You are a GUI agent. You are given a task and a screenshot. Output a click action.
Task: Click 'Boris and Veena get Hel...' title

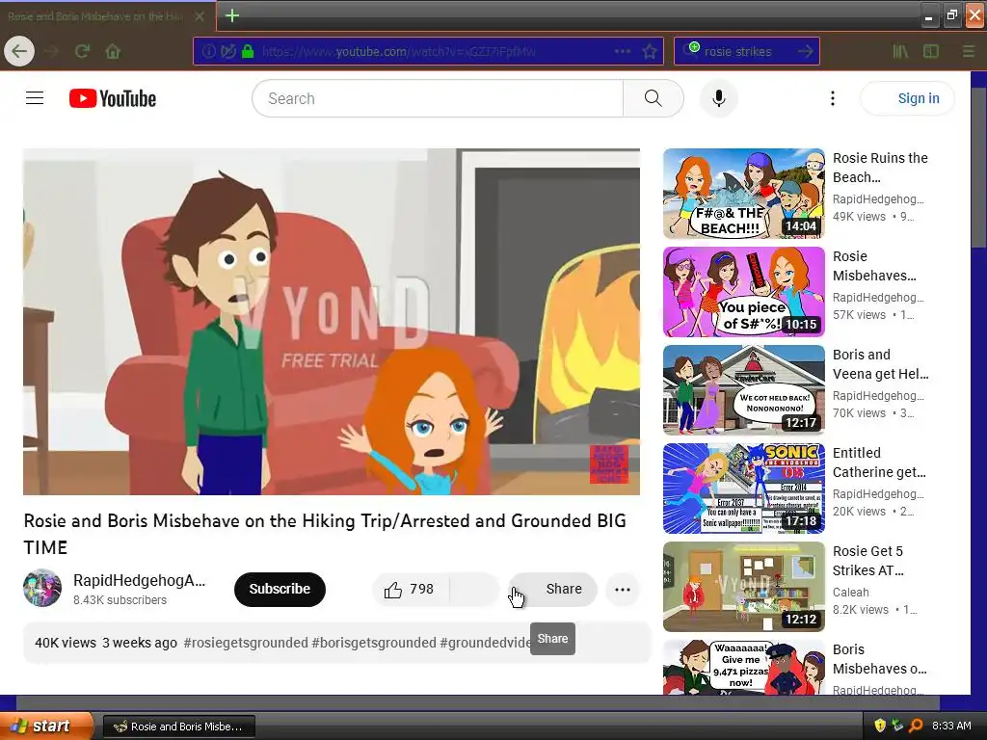coord(880,363)
